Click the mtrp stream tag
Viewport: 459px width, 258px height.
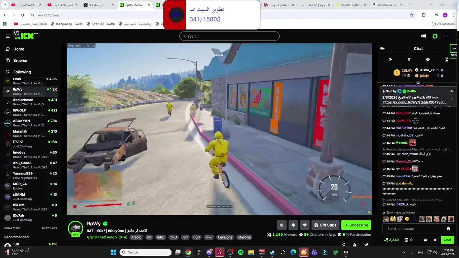point(161,237)
